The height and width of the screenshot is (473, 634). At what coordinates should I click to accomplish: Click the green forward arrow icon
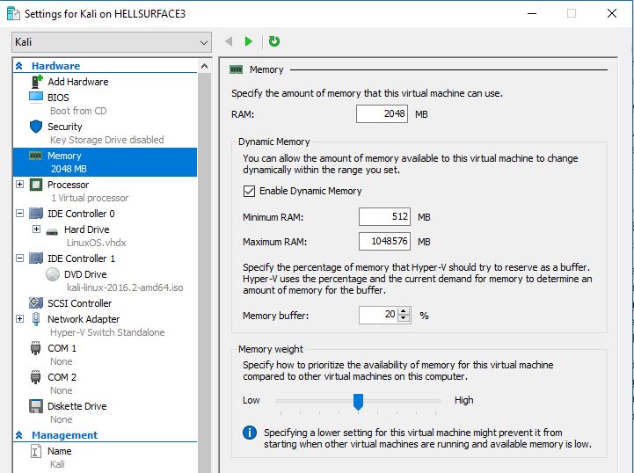(x=249, y=41)
